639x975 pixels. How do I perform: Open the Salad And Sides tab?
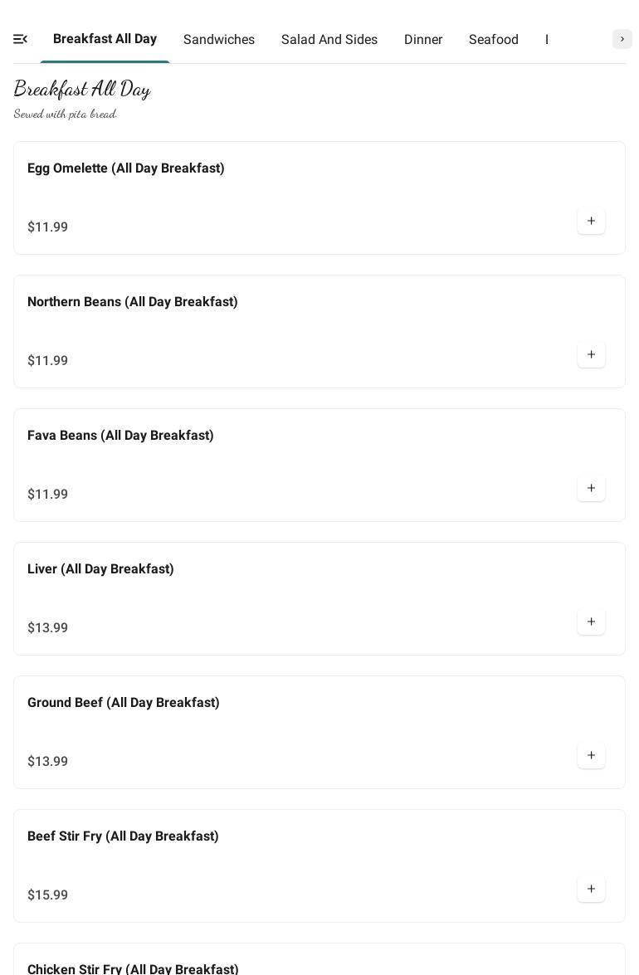point(329,40)
